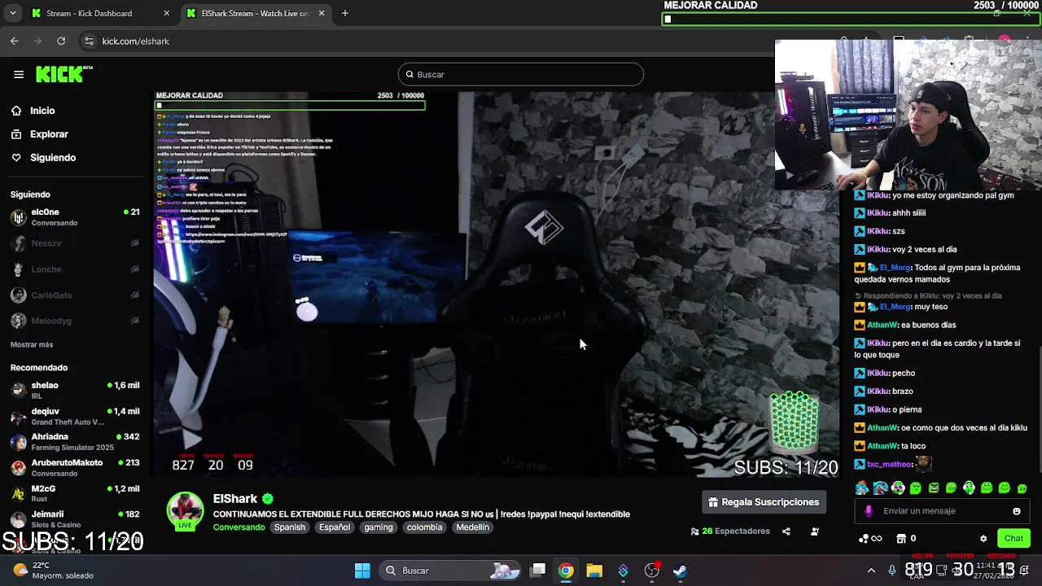The image size is (1042, 586).
Task: Click the deqiuv channel avatar
Action: pos(18,417)
